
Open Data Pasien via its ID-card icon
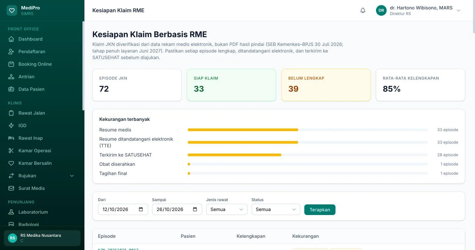[x=11, y=89]
